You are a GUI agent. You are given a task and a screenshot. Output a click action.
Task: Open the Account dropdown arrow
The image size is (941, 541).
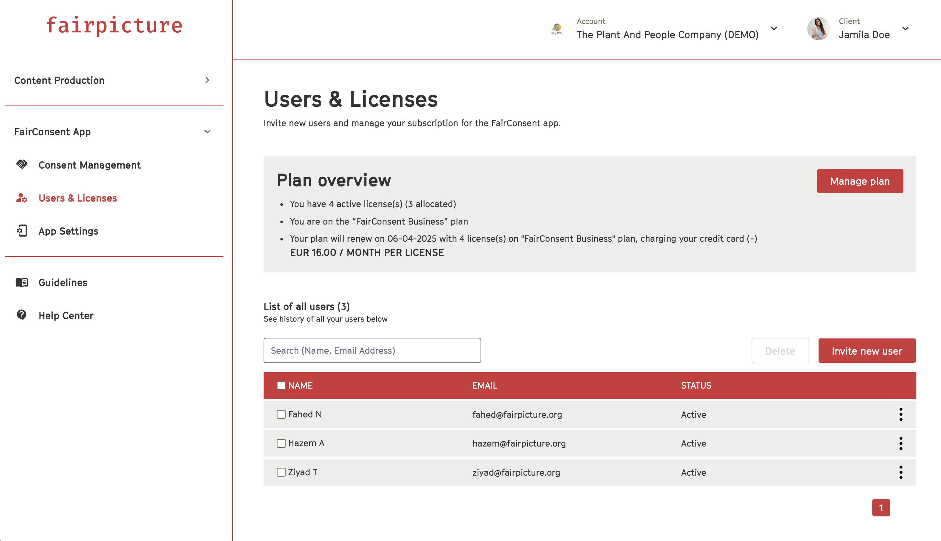click(x=774, y=28)
